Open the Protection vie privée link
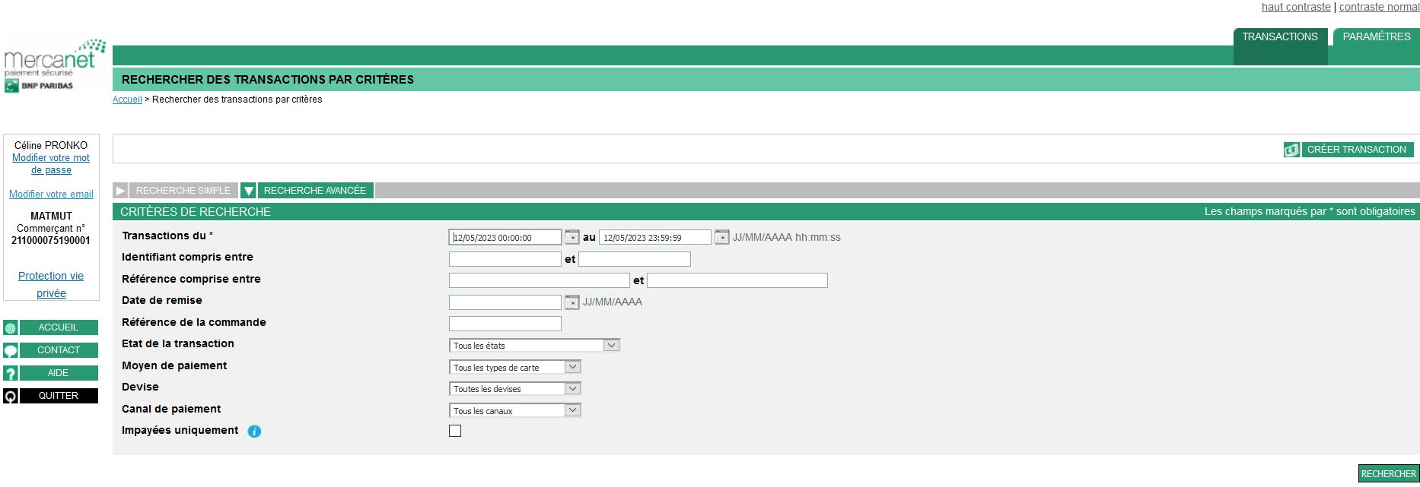 tap(51, 285)
